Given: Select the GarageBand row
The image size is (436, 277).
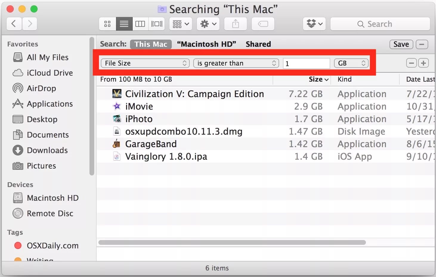Looking at the screenshot, I should [266, 144].
